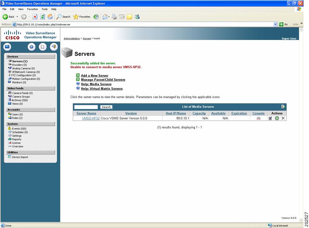Screen dimensions: 309x228
Task: Open Analog Cameras (0) in the sidebar
Action: [23, 68]
